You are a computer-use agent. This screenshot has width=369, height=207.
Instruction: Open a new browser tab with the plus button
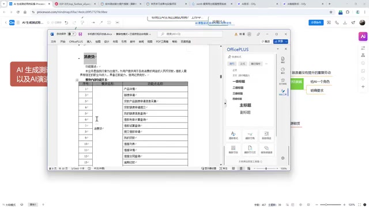(329, 4)
